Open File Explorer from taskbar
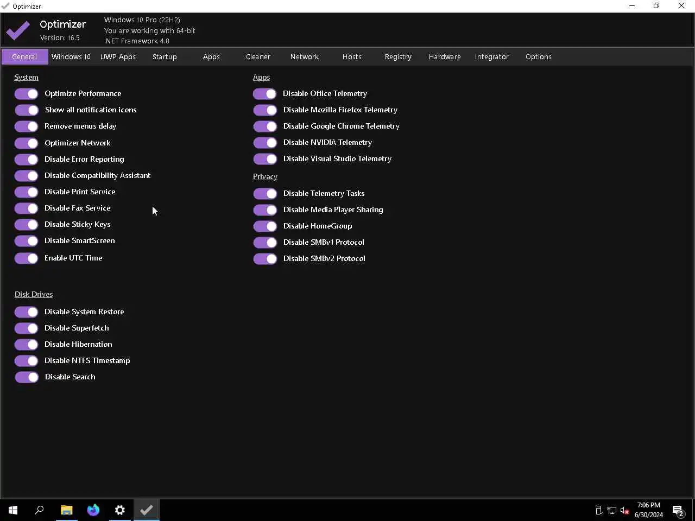Image resolution: width=695 pixels, height=521 pixels. point(66,510)
